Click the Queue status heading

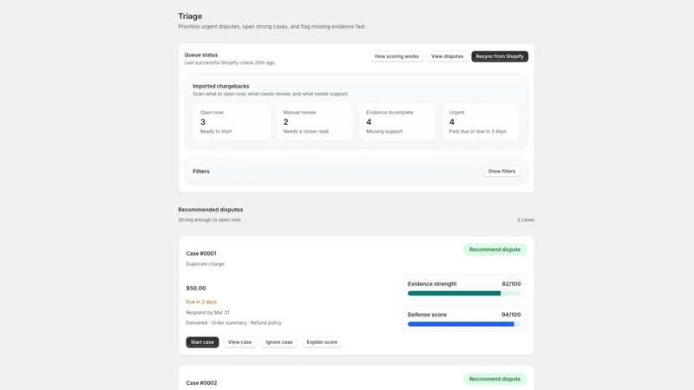[201, 55]
